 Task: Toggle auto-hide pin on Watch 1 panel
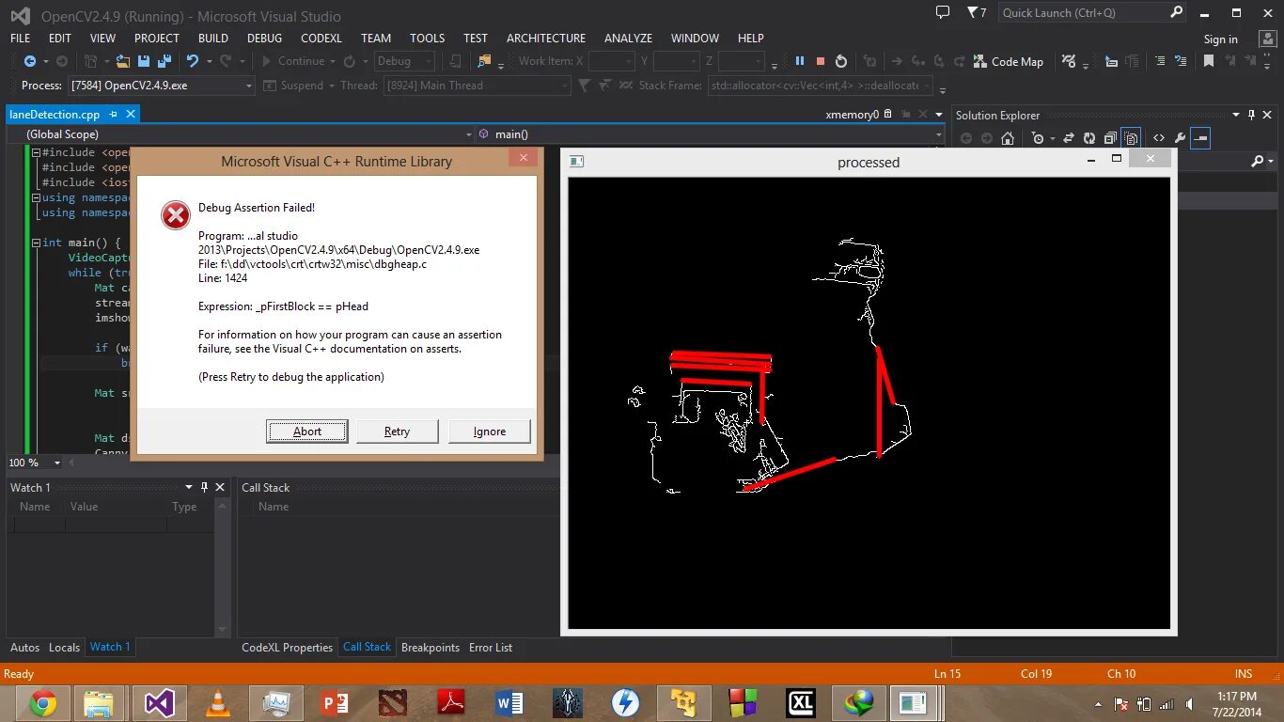(x=205, y=487)
